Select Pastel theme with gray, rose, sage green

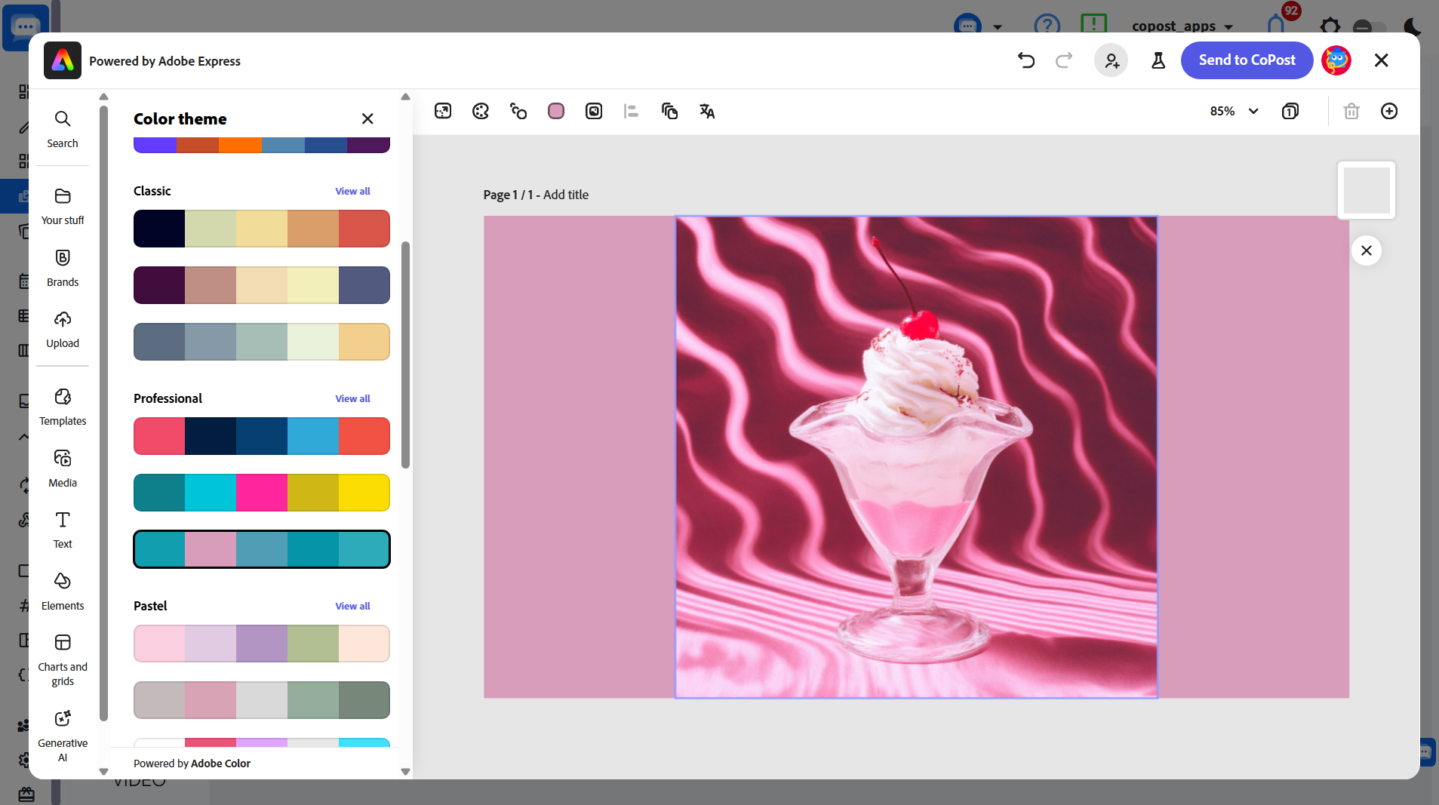coord(262,700)
